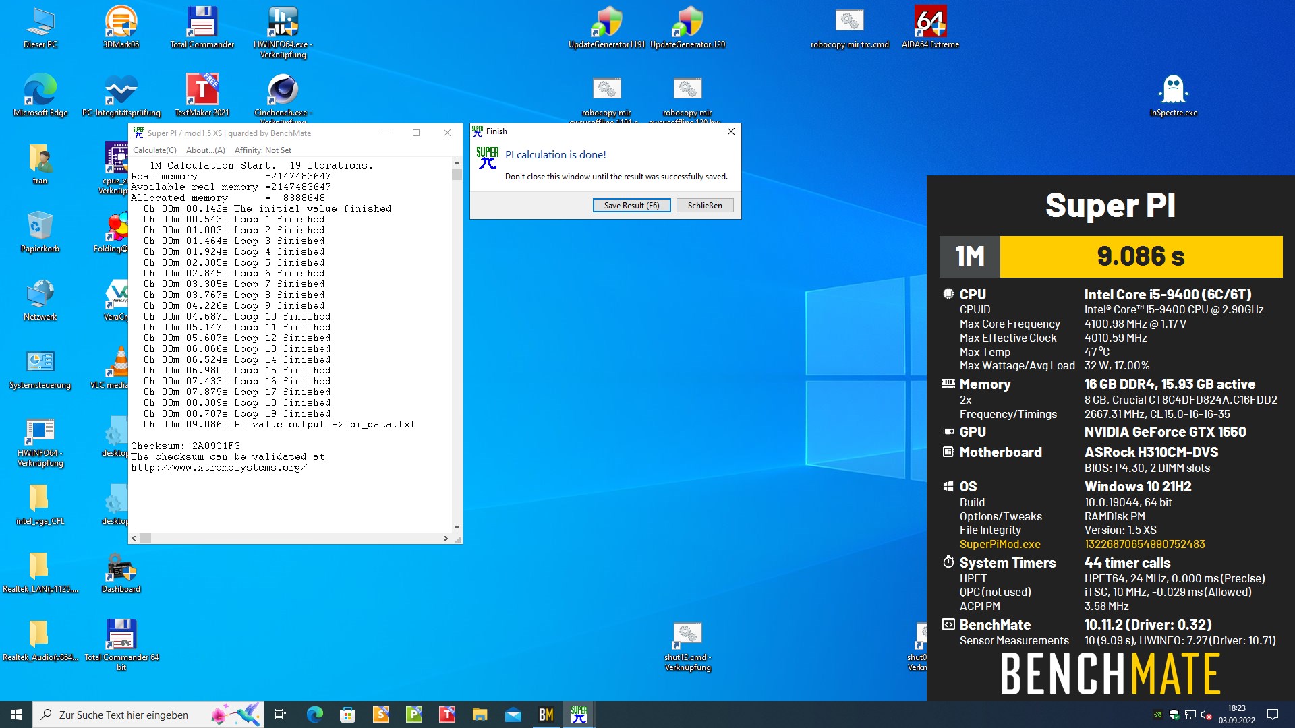Select the Netzwerk desktop icon
The width and height of the screenshot is (1295, 728).
40,300
